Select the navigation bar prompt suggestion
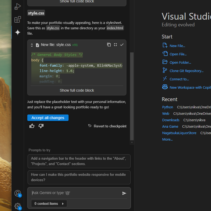Screen dimensions: 211x211 point(79,161)
